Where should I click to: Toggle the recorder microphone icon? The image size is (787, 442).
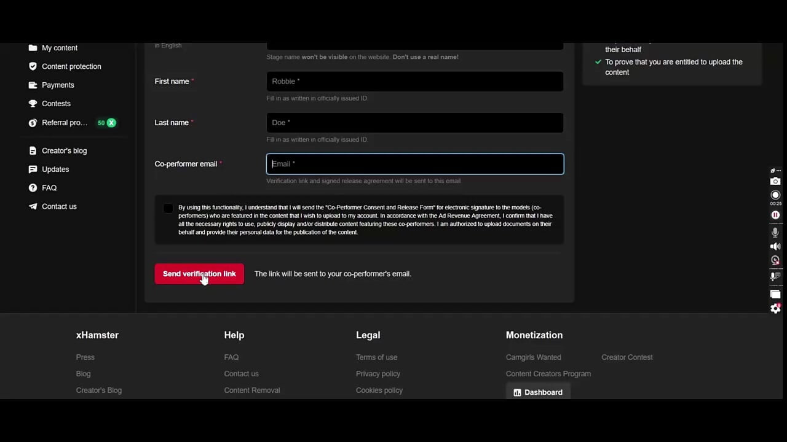tap(775, 233)
